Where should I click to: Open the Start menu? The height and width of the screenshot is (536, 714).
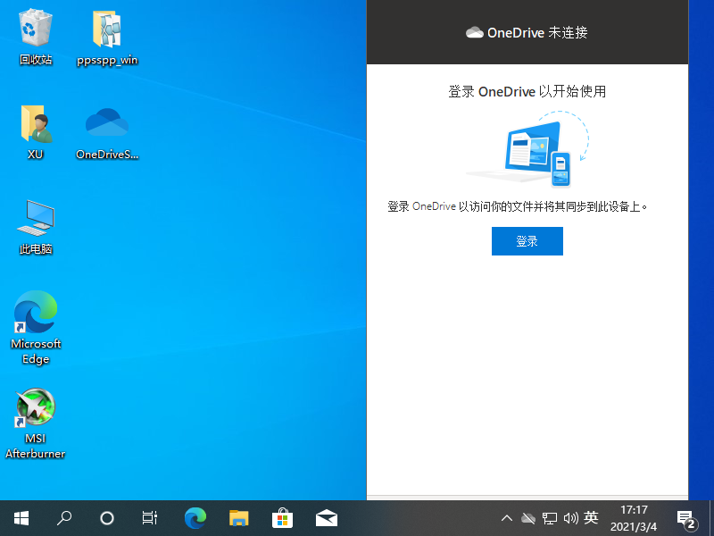(21, 517)
